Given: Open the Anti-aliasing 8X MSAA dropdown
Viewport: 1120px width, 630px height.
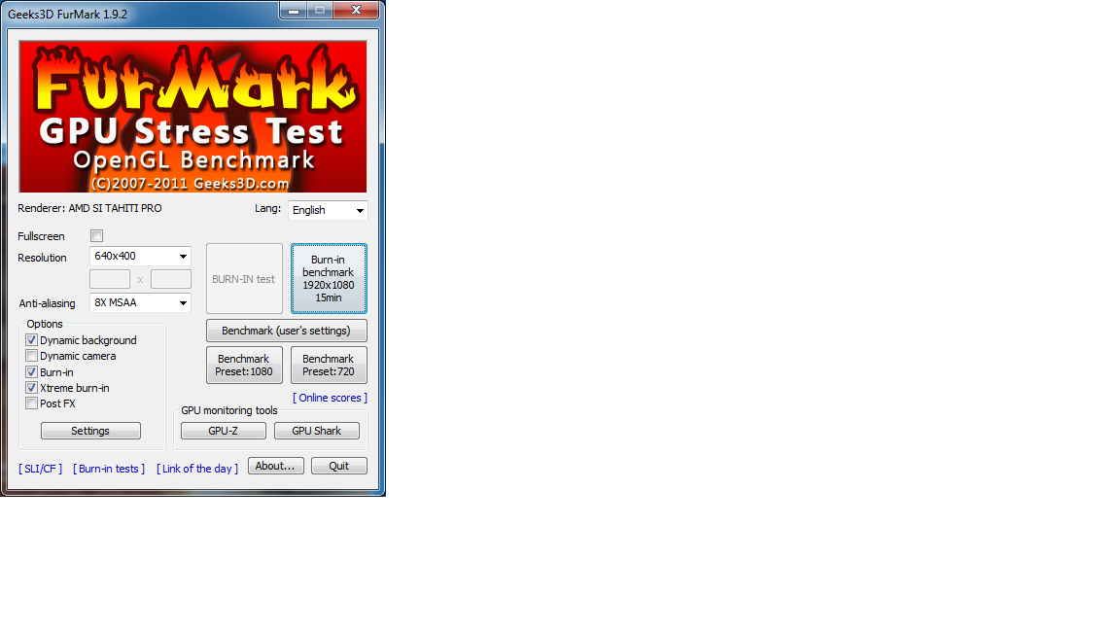Looking at the screenshot, I should tap(140, 303).
